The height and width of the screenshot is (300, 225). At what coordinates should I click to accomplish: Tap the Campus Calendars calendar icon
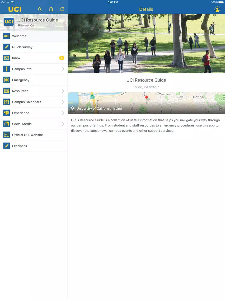[7, 102]
